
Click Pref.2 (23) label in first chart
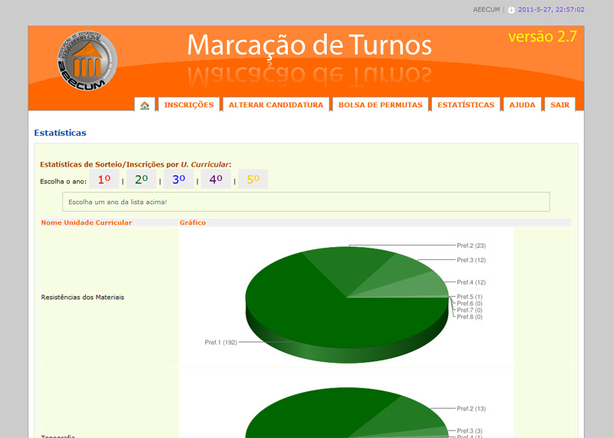[471, 245]
